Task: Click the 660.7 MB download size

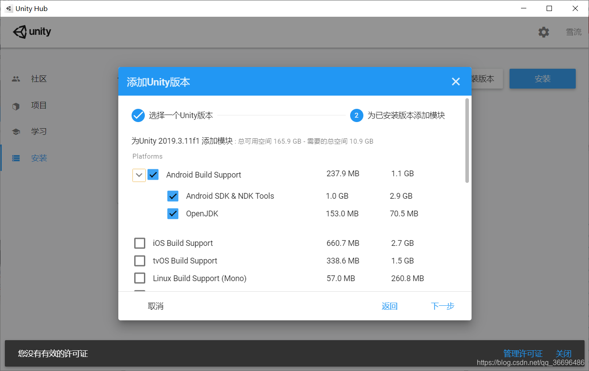Action: click(x=343, y=243)
